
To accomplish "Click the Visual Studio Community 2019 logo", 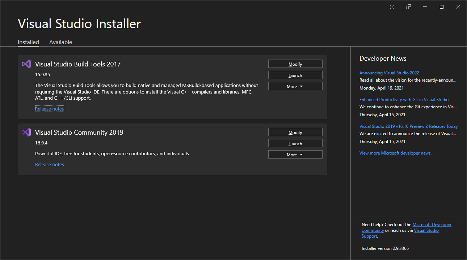I will pyautogui.click(x=26, y=132).
